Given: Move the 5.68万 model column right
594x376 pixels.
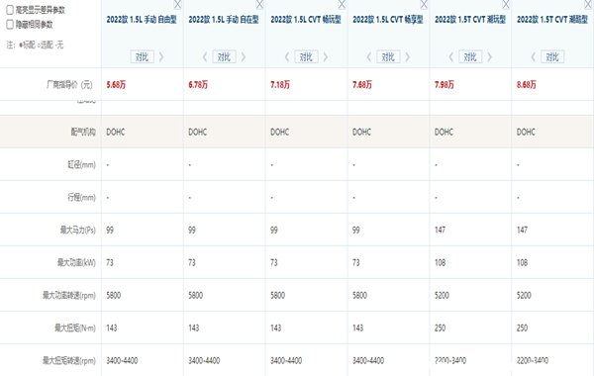Looking at the screenshot, I should click(x=161, y=57).
